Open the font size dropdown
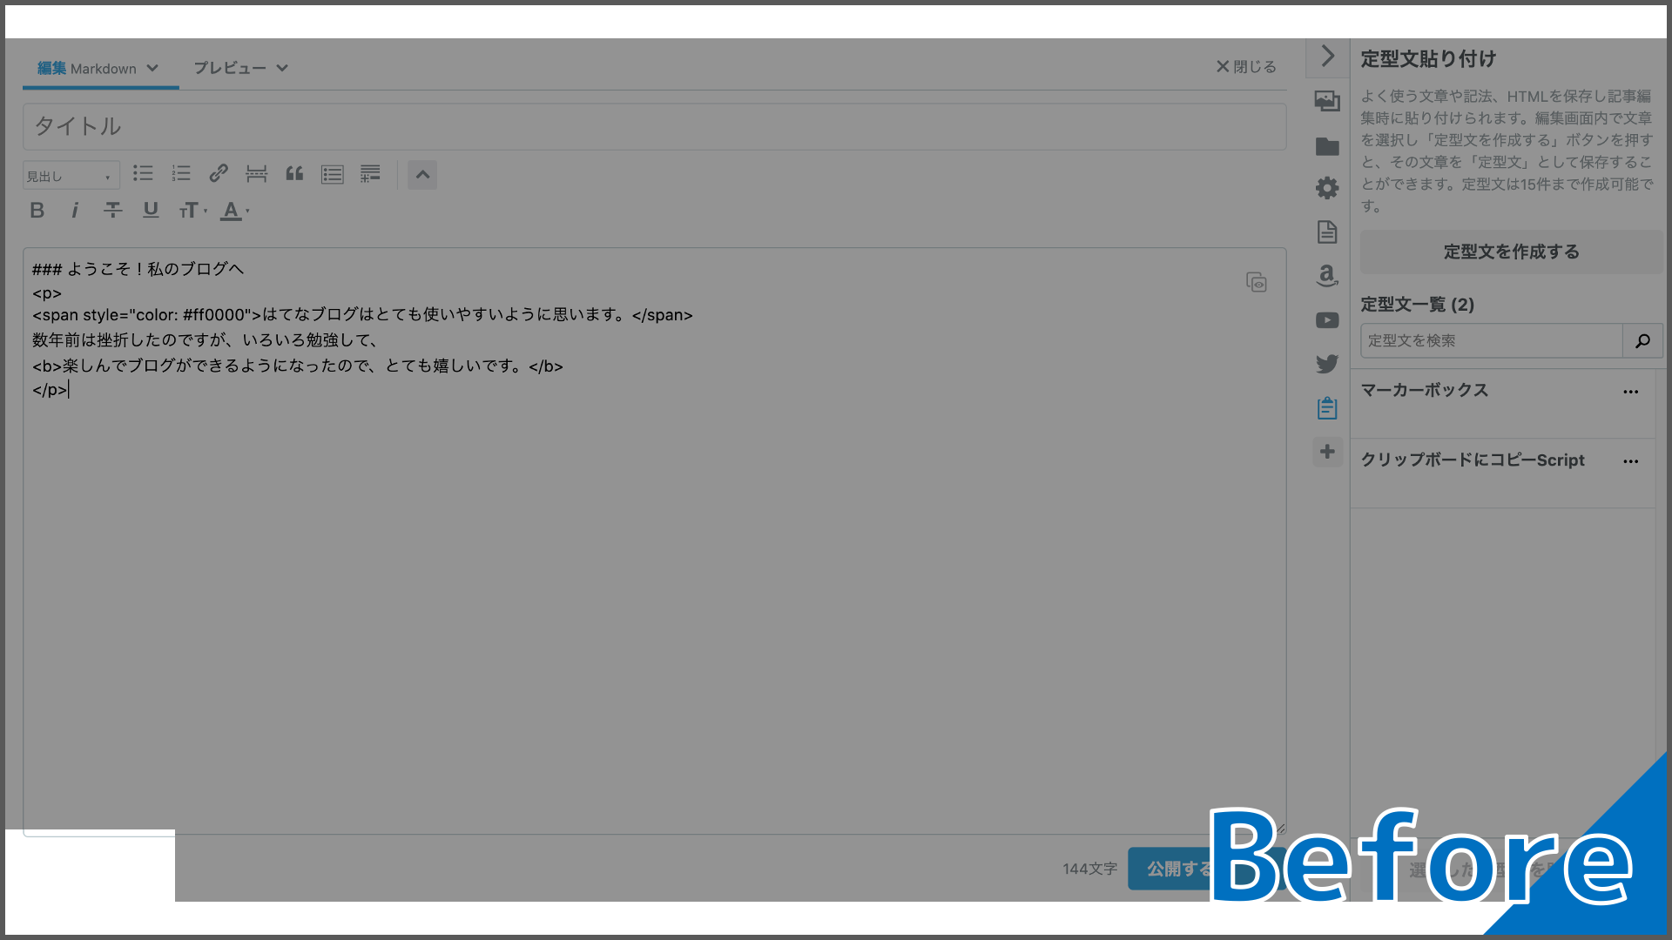This screenshot has width=1672, height=940. 192,210
